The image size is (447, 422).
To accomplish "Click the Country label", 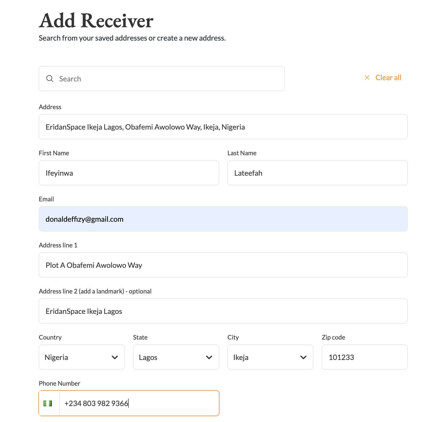I will tap(50, 337).
